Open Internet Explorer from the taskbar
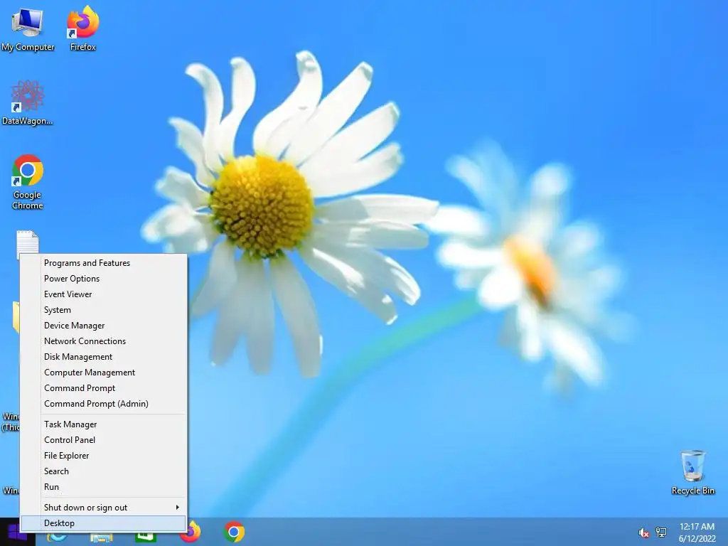 (x=57, y=537)
